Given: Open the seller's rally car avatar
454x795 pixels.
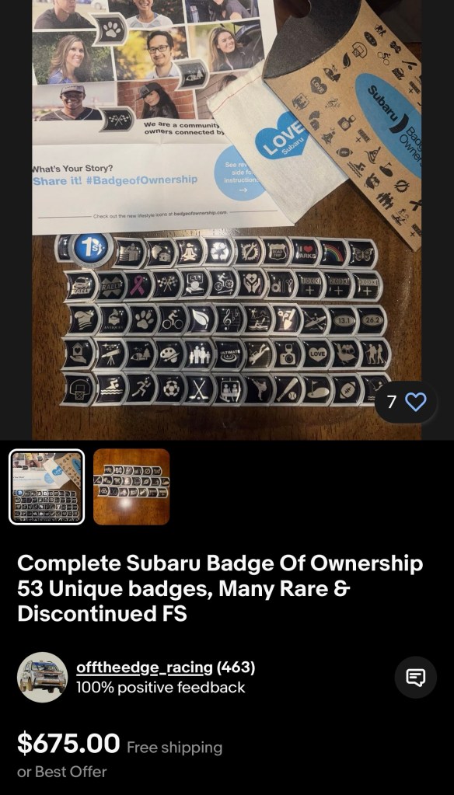Looking at the screenshot, I should pyautogui.click(x=42, y=678).
